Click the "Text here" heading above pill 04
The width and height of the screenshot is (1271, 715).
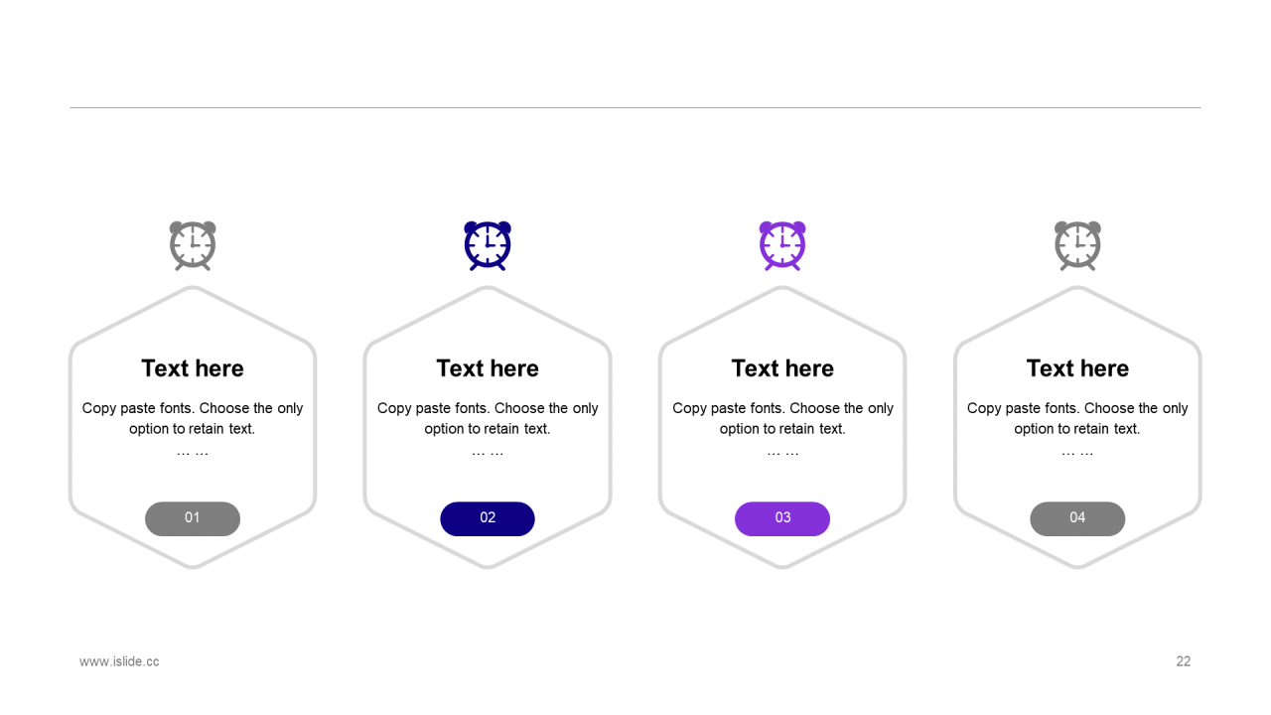pos(1077,368)
